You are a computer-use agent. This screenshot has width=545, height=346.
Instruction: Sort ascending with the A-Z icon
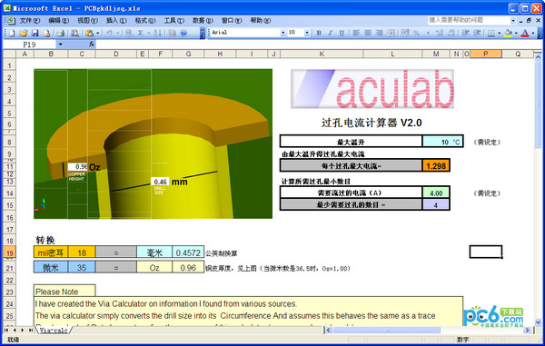(x=158, y=33)
